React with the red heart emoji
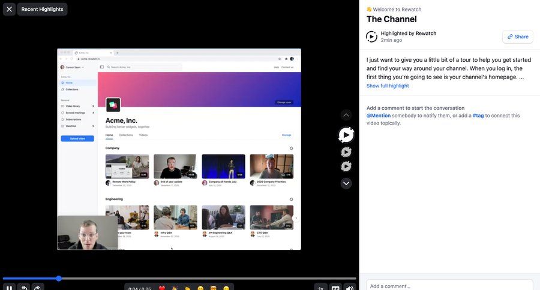 [162, 288]
